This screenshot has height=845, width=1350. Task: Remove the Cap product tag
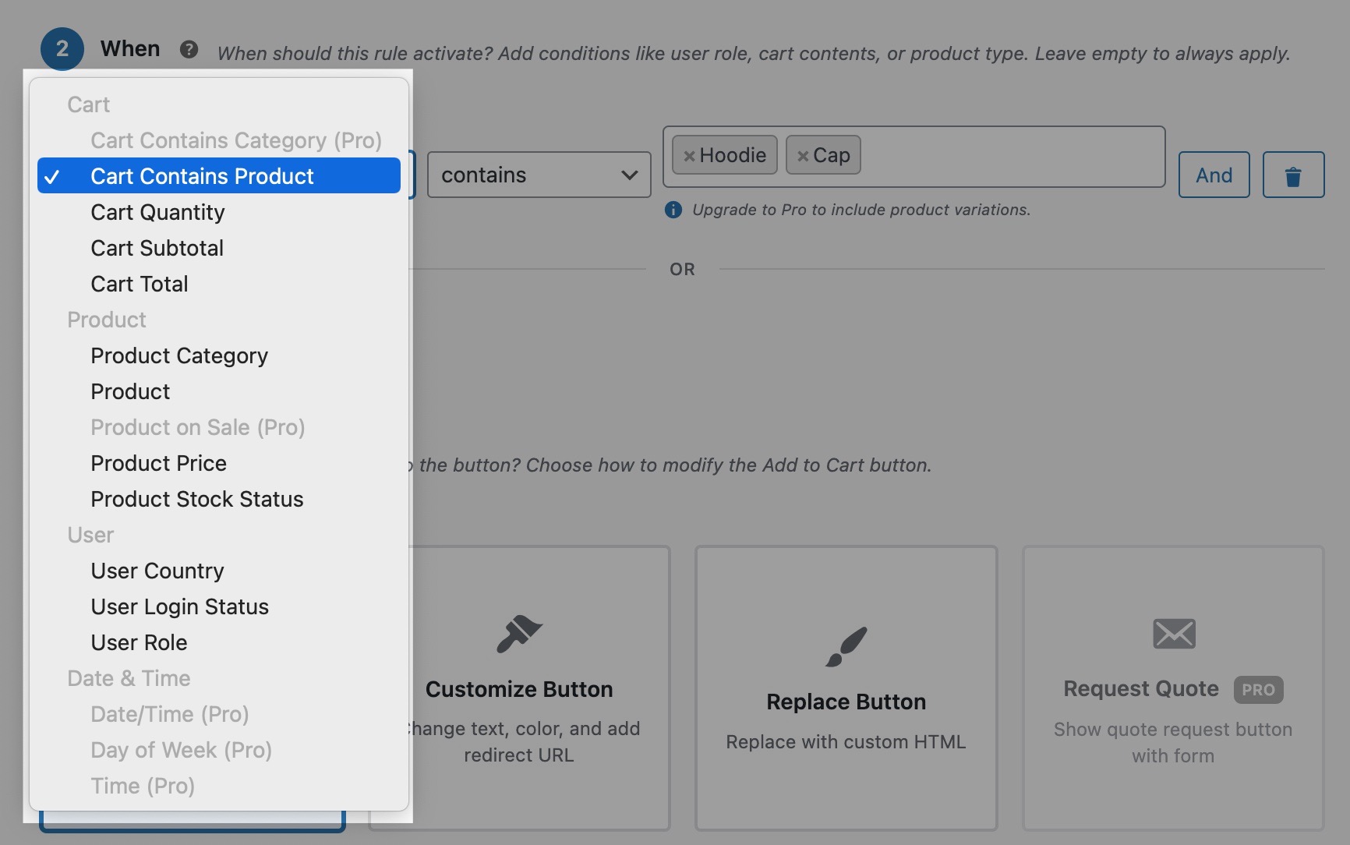804,154
